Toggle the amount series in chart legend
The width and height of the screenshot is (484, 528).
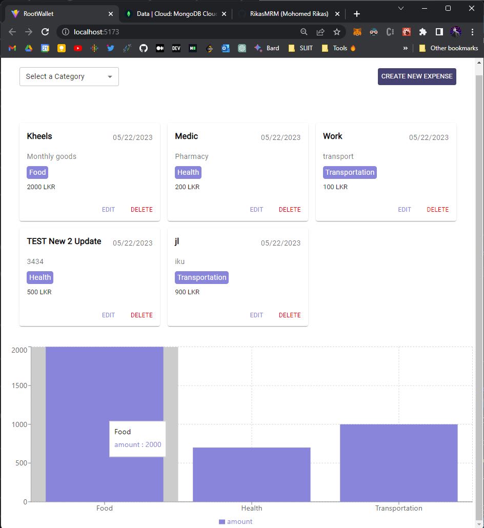pos(235,521)
